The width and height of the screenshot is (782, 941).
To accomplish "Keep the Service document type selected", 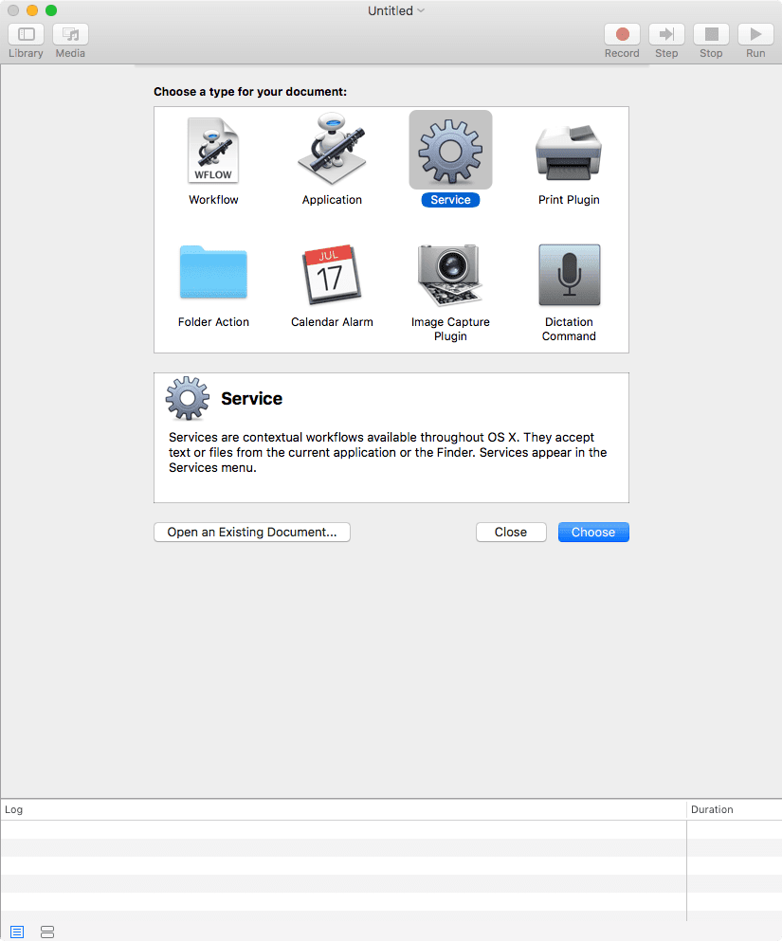I will 450,150.
